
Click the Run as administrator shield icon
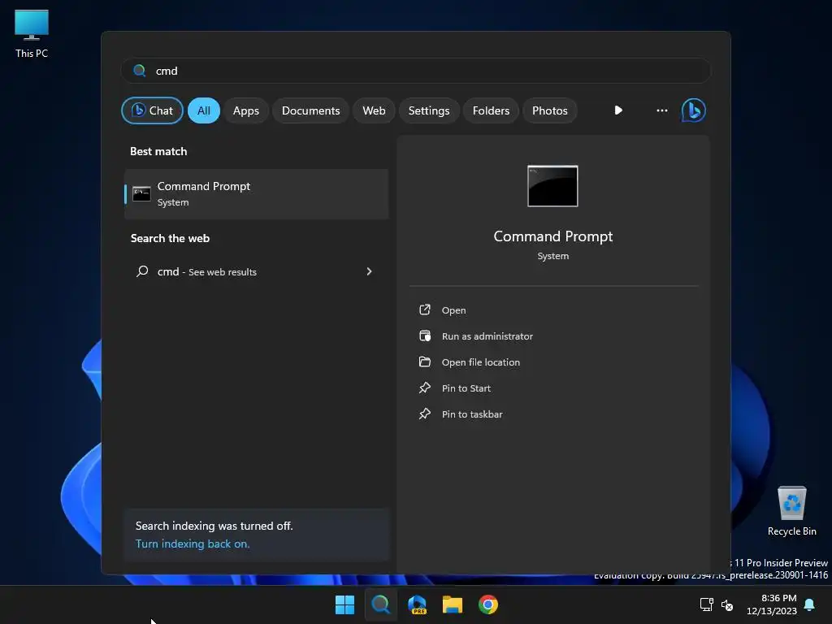(424, 336)
